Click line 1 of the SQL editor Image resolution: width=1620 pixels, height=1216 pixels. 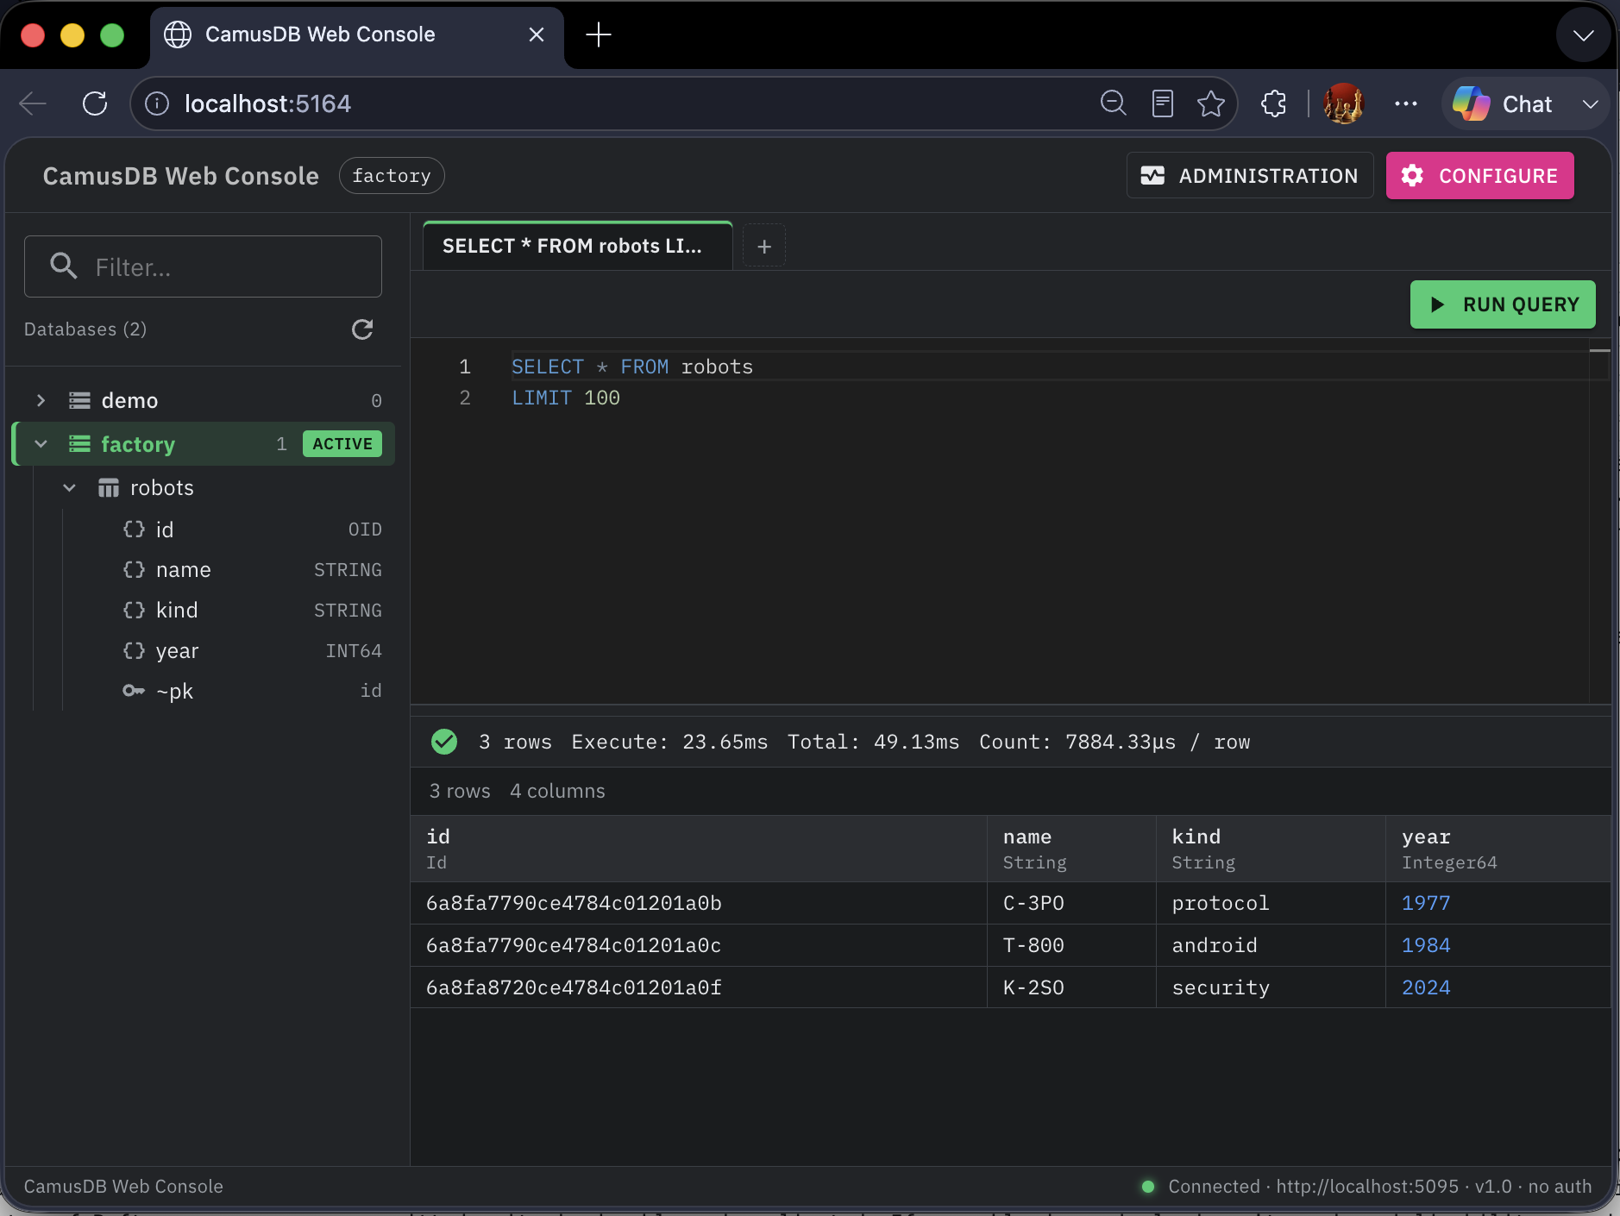click(x=1049, y=367)
